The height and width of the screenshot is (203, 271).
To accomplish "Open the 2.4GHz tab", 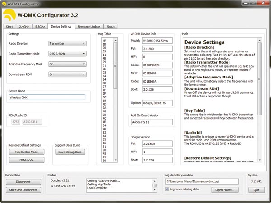I will [24, 27].
